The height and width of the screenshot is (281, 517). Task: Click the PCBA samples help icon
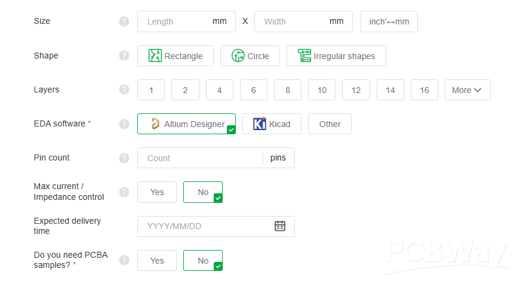click(x=124, y=260)
